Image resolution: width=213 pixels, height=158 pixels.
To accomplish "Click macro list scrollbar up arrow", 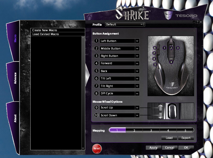I will point(83,37).
